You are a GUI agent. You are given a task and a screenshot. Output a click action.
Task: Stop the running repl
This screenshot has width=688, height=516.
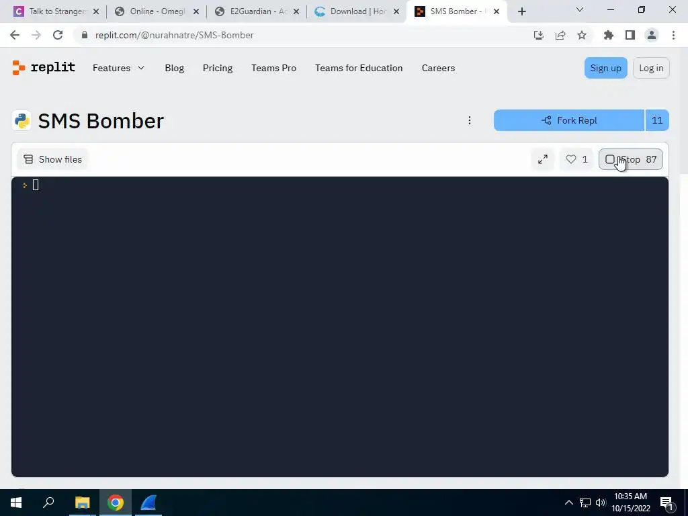pyautogui.click(x=630, y=159)
